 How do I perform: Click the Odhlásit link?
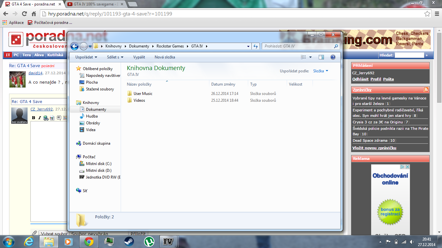click(x=360, y=79)
